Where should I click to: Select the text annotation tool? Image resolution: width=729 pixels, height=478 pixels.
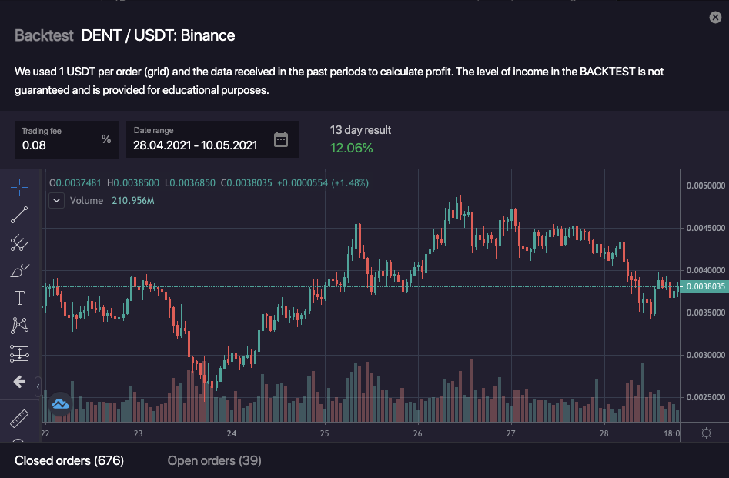click(x=19, y=298)
